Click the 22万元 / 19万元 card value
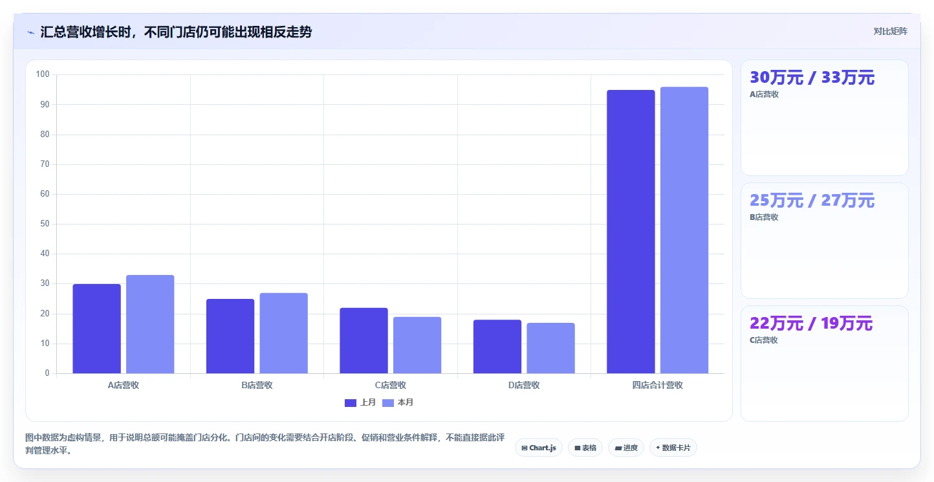The height and width of the screenshot is (482, 934). pos(811,323)
